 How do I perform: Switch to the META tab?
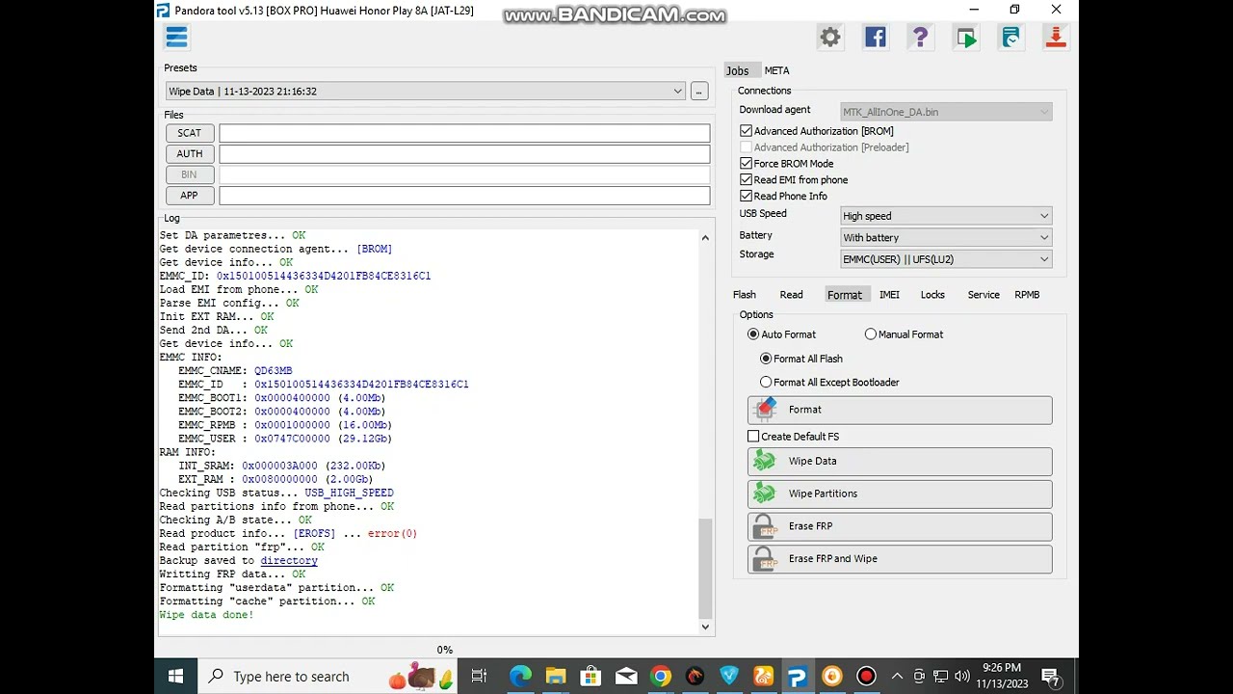776,70
